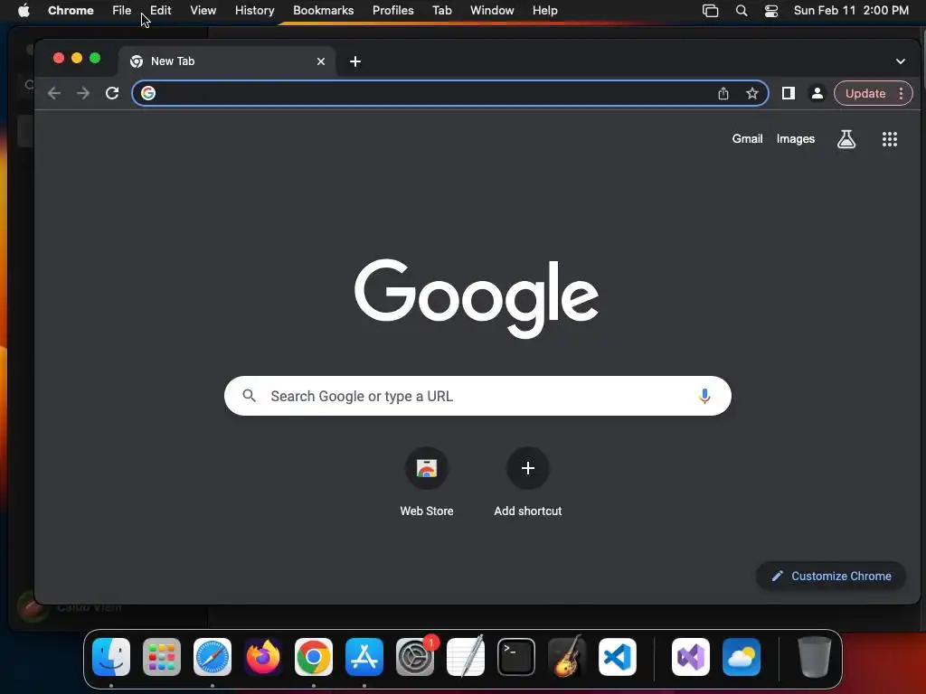Select the New Tab tab
The image size is (926, 694).
(227, 61)
